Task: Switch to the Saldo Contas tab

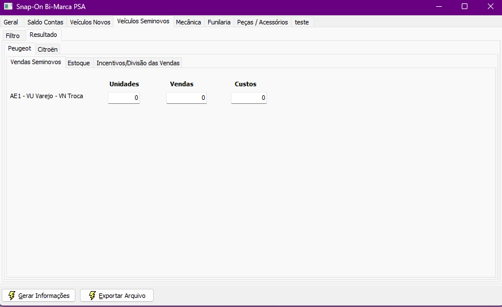Action: [45, 22]
